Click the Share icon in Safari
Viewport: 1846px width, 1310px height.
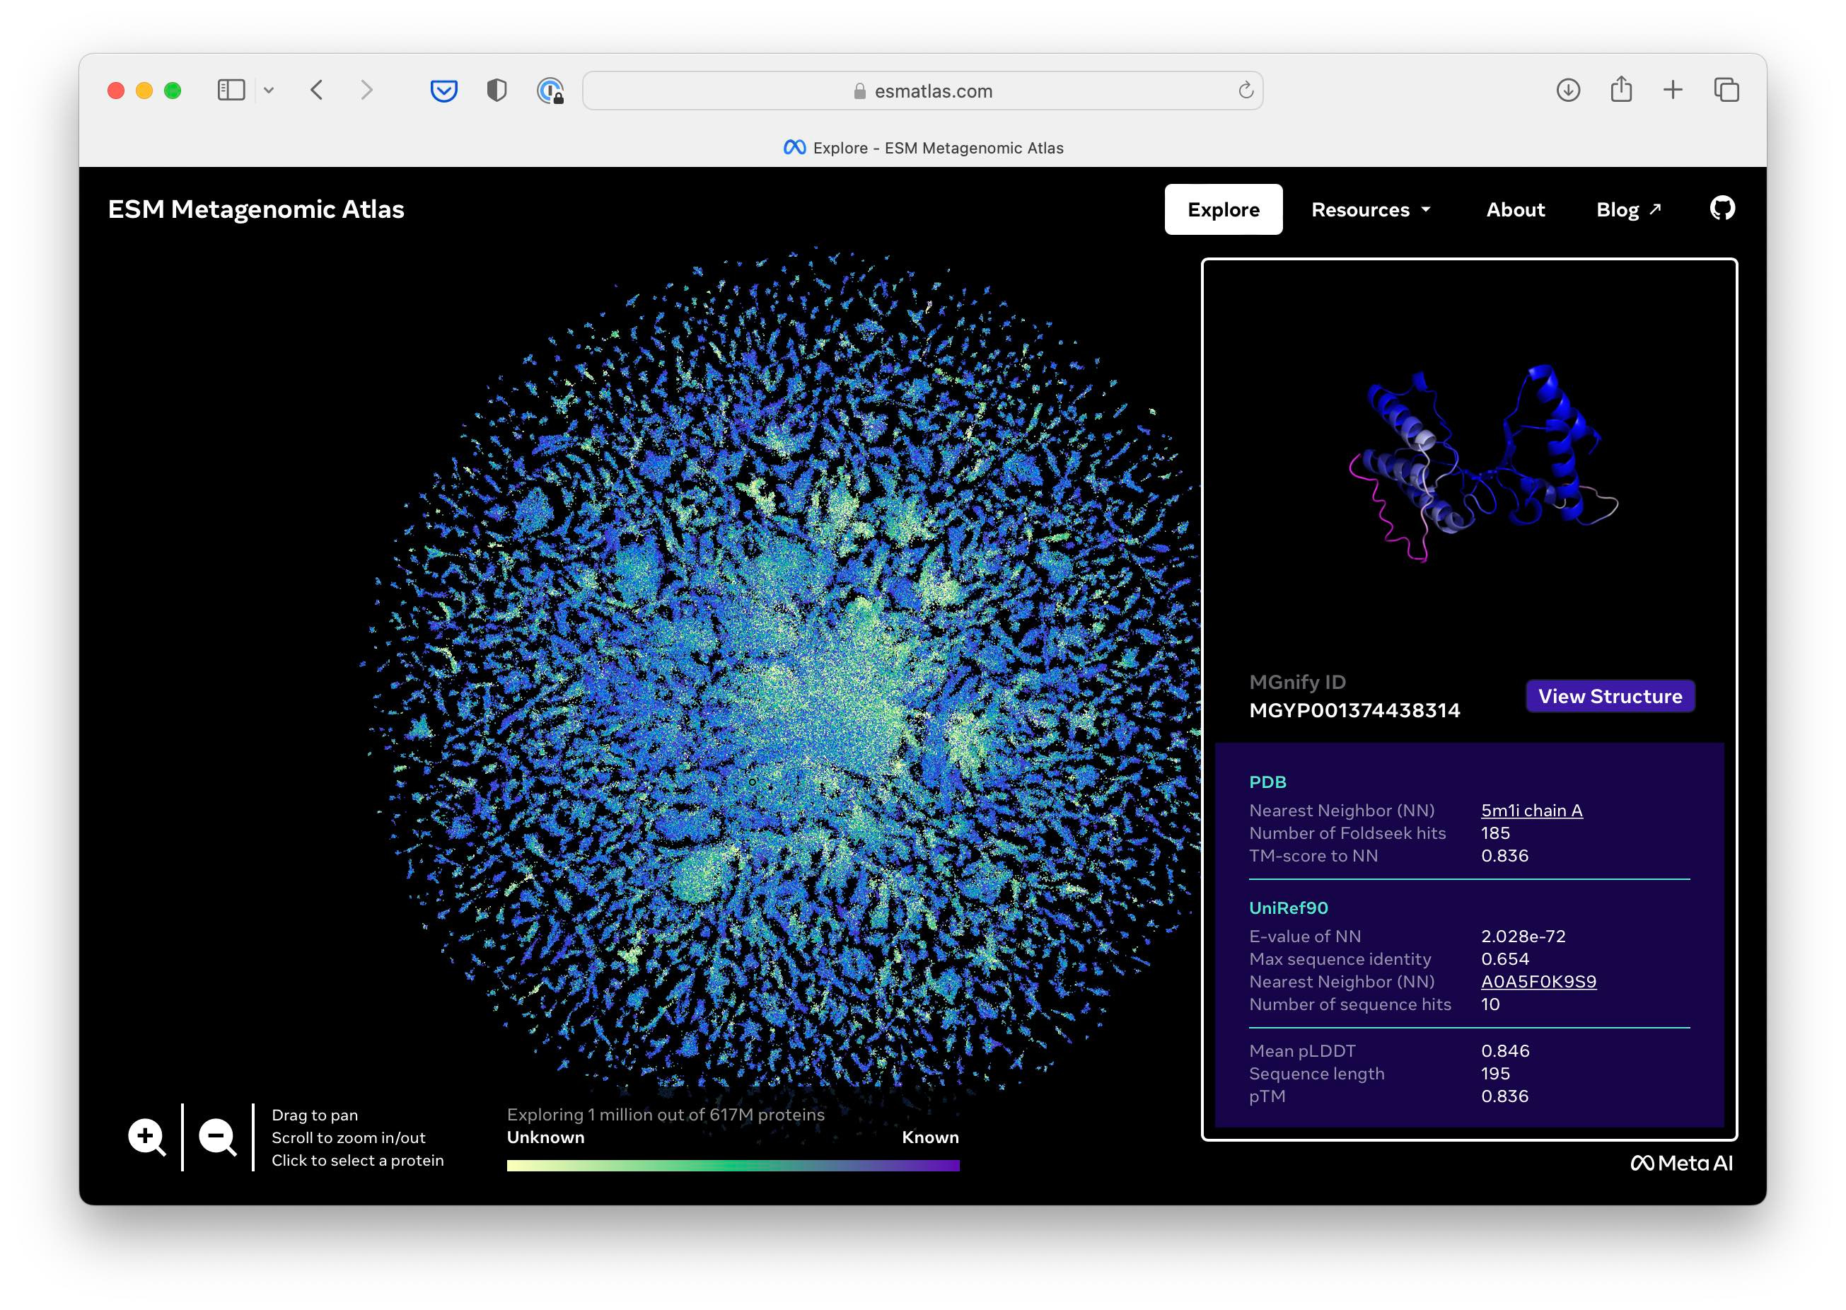[x=1621, y=91]
